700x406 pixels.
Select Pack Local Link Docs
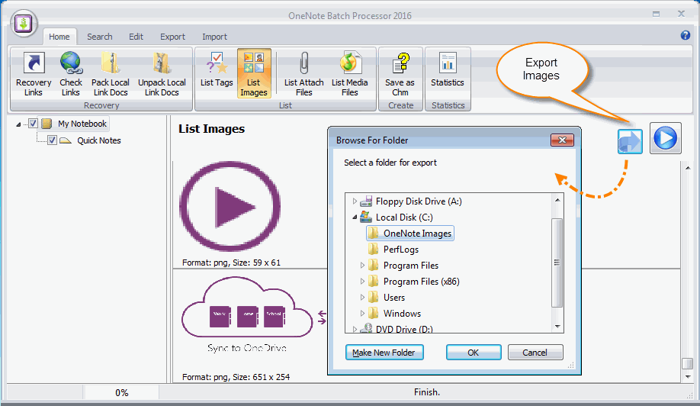pos(111,74)
